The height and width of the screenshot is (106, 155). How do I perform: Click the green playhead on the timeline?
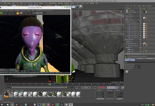(x=50, y=84)
